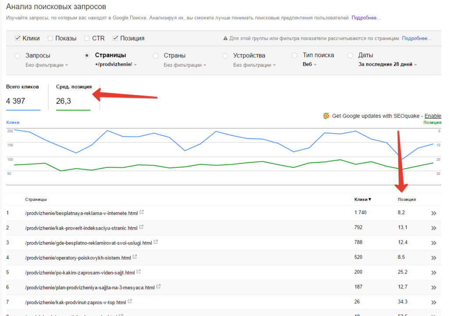
Task: Enable the CTR checkbox
Action: click(87, 38)
